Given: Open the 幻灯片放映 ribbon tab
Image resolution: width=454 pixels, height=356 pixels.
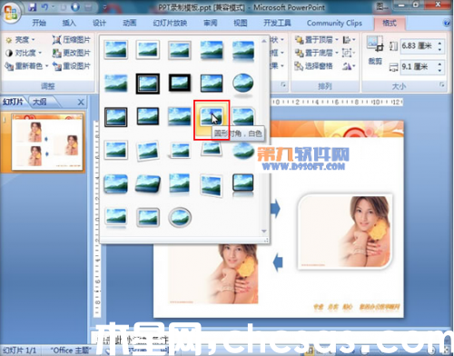Looking at the screenshot, I should click(x=170, y=23).
